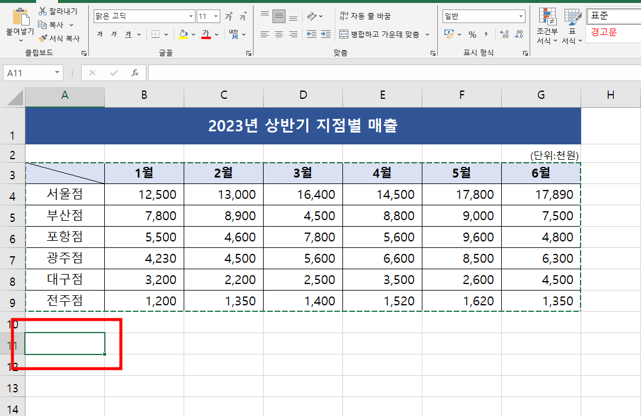Select row 7 header
Screen dimensions: 641x416
pyautogui.click(x=12, y=259)
